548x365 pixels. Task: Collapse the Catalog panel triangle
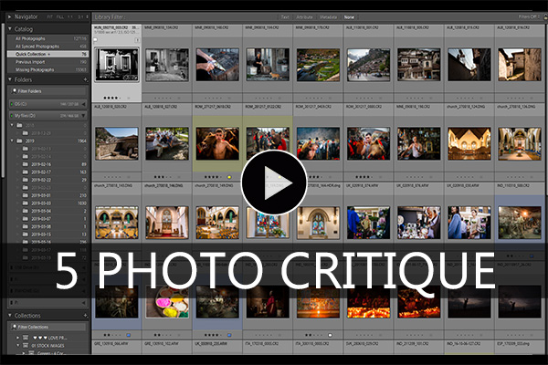[7, 29]
